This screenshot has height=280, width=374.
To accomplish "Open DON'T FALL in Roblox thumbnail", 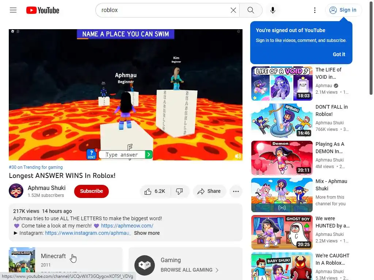I will [282, 121].
